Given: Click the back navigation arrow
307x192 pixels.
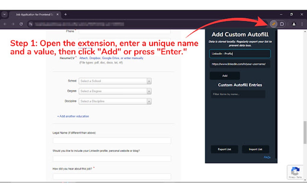Looking at the screenshot, I should (5, 24).
